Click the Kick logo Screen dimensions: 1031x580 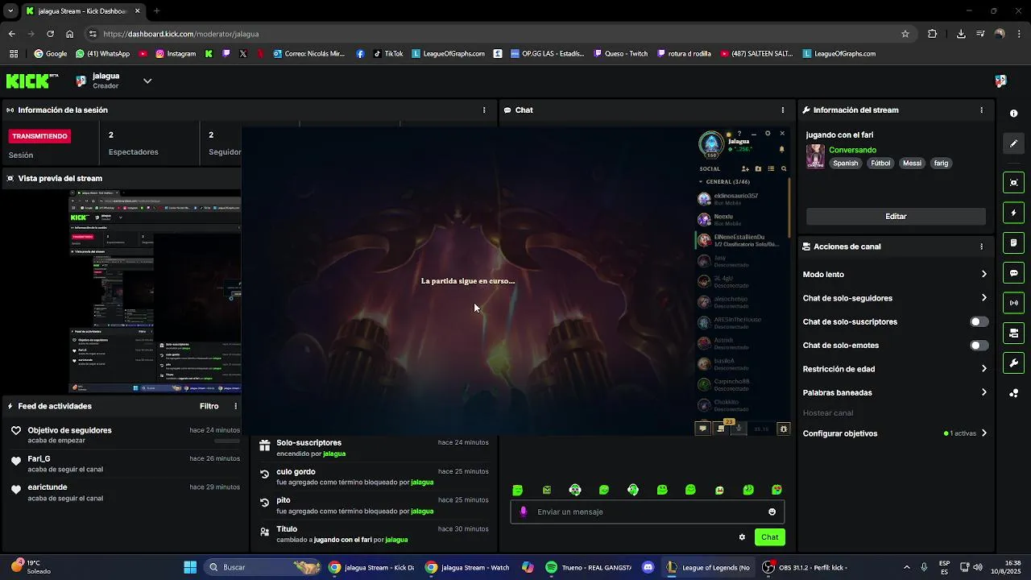pos(32,81)
